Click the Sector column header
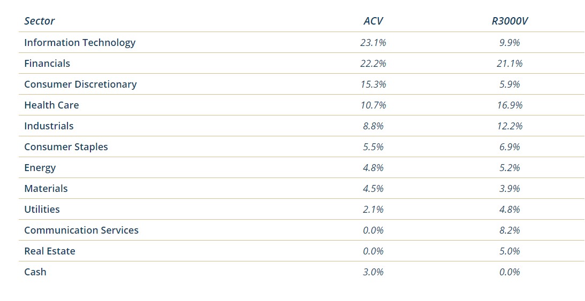 [x=40, y=21]
